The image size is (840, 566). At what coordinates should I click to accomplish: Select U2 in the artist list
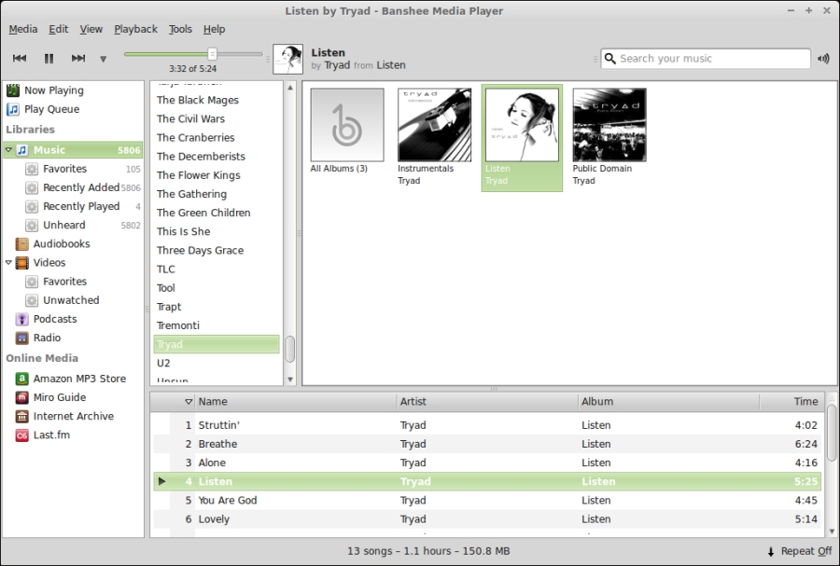pyautogui.click(x=217, y=363)
